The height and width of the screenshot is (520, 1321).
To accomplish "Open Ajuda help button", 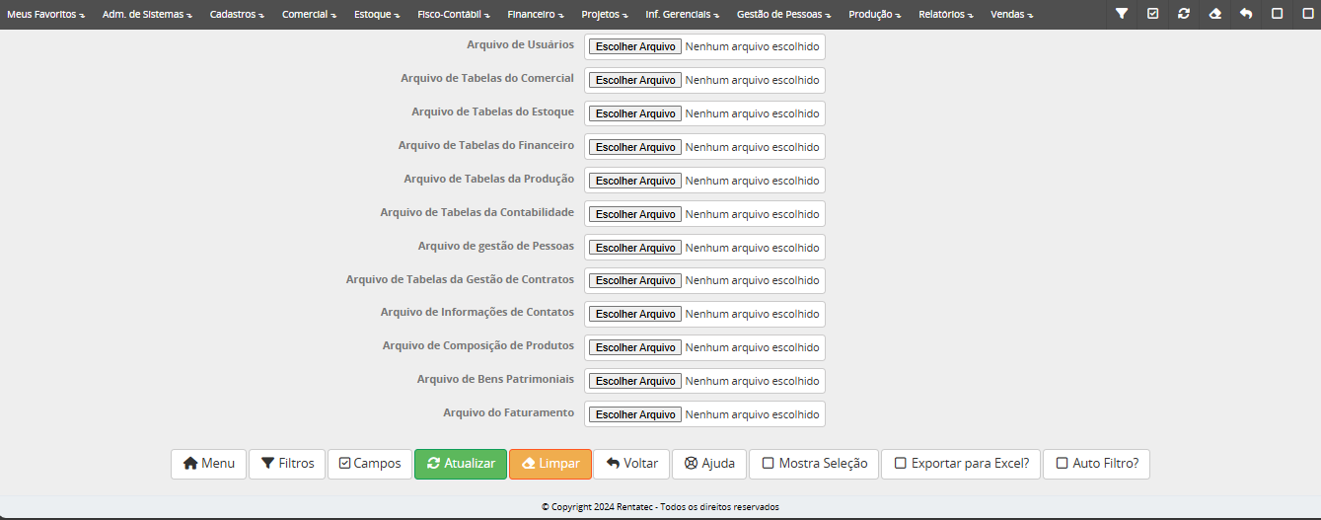I will (709, 464).
